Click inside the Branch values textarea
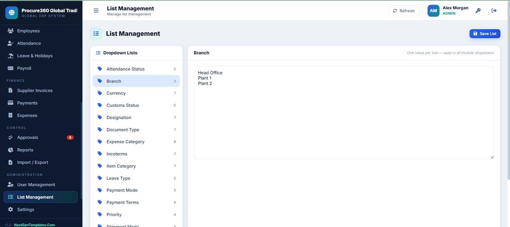This screenshot has width=510, height=227. coord(344,112)
